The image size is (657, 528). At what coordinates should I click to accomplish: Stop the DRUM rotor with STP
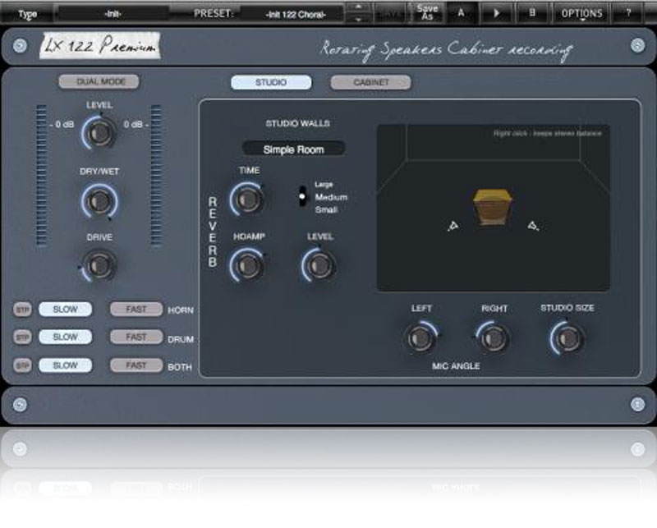point(22,337)
